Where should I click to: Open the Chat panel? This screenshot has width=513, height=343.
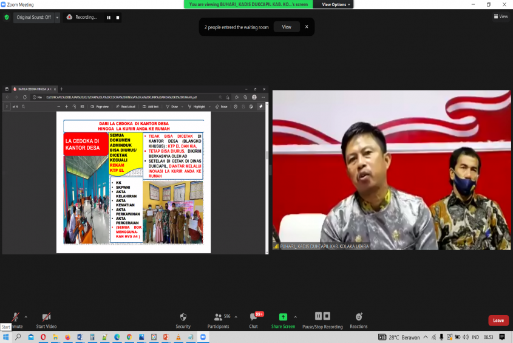point(254,319)
